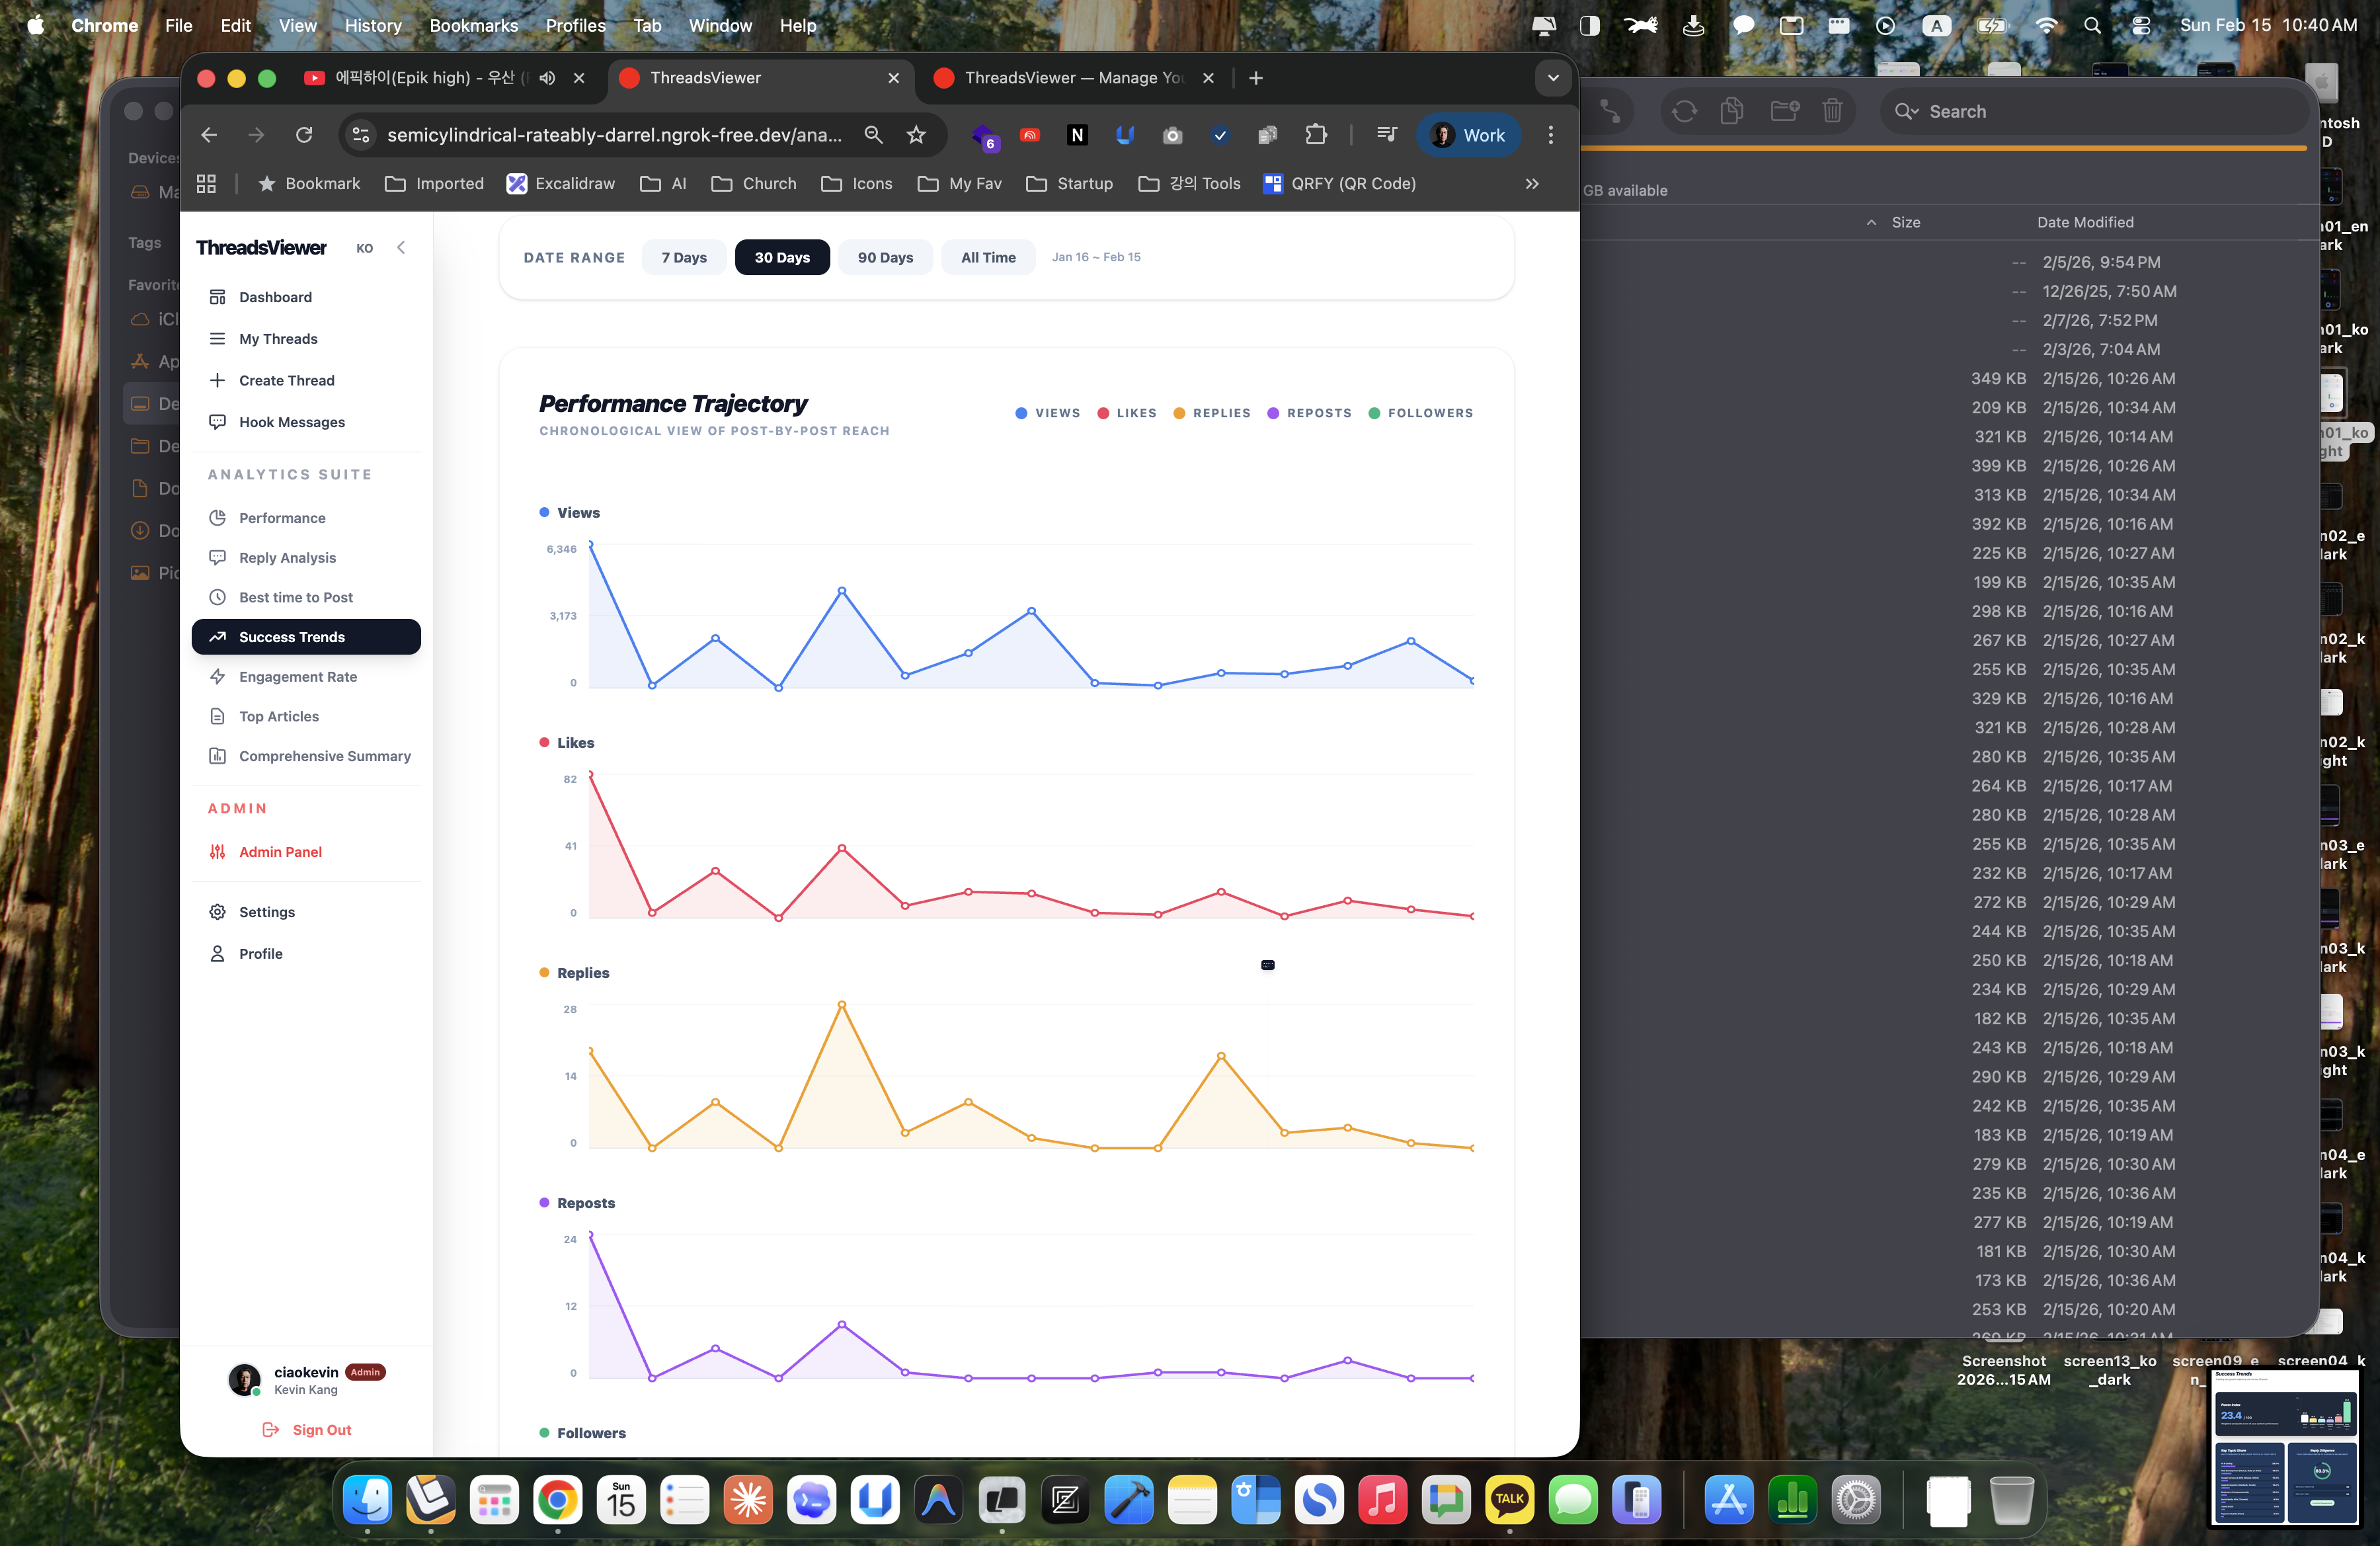Open Chrome extensions puzzle icon
The height and width of the screenshot is (1546, 2380).
[x=1316, y=135]
